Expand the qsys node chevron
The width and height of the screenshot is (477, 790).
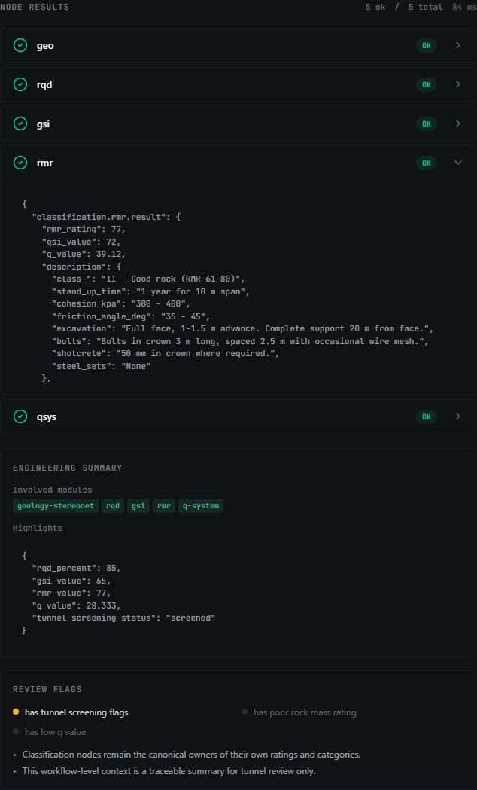[x=458, y=416]
